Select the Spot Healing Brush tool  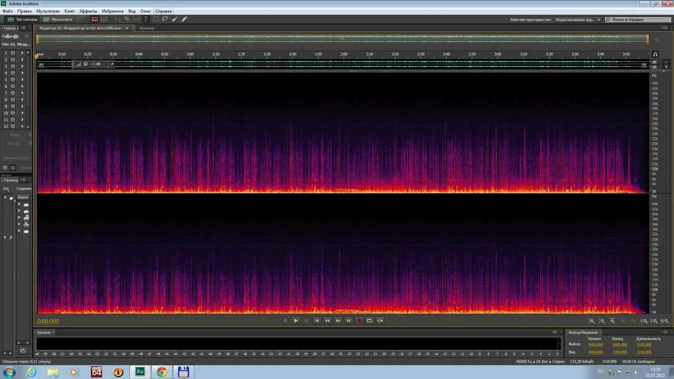pos(184,19)
